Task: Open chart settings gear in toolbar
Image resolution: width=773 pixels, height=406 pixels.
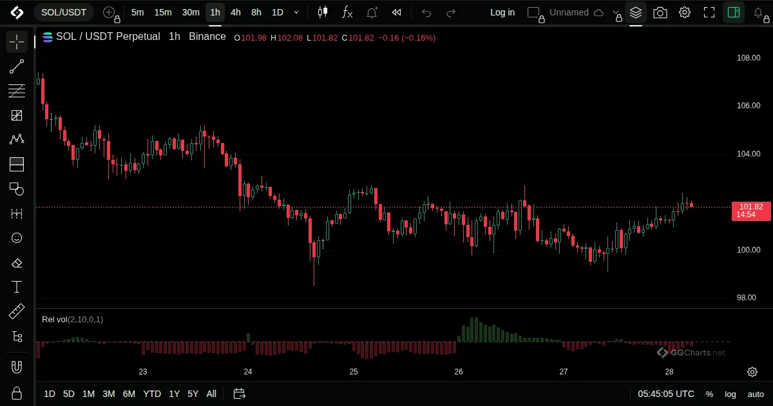Action: [685, 12]
